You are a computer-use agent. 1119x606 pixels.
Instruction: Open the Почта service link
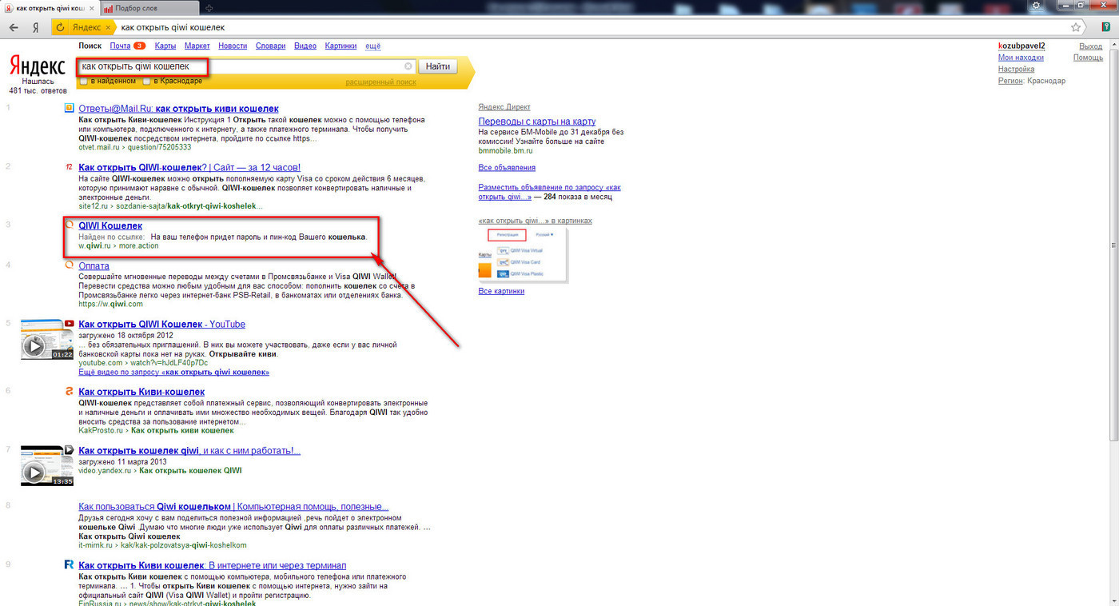click(121, 46)
